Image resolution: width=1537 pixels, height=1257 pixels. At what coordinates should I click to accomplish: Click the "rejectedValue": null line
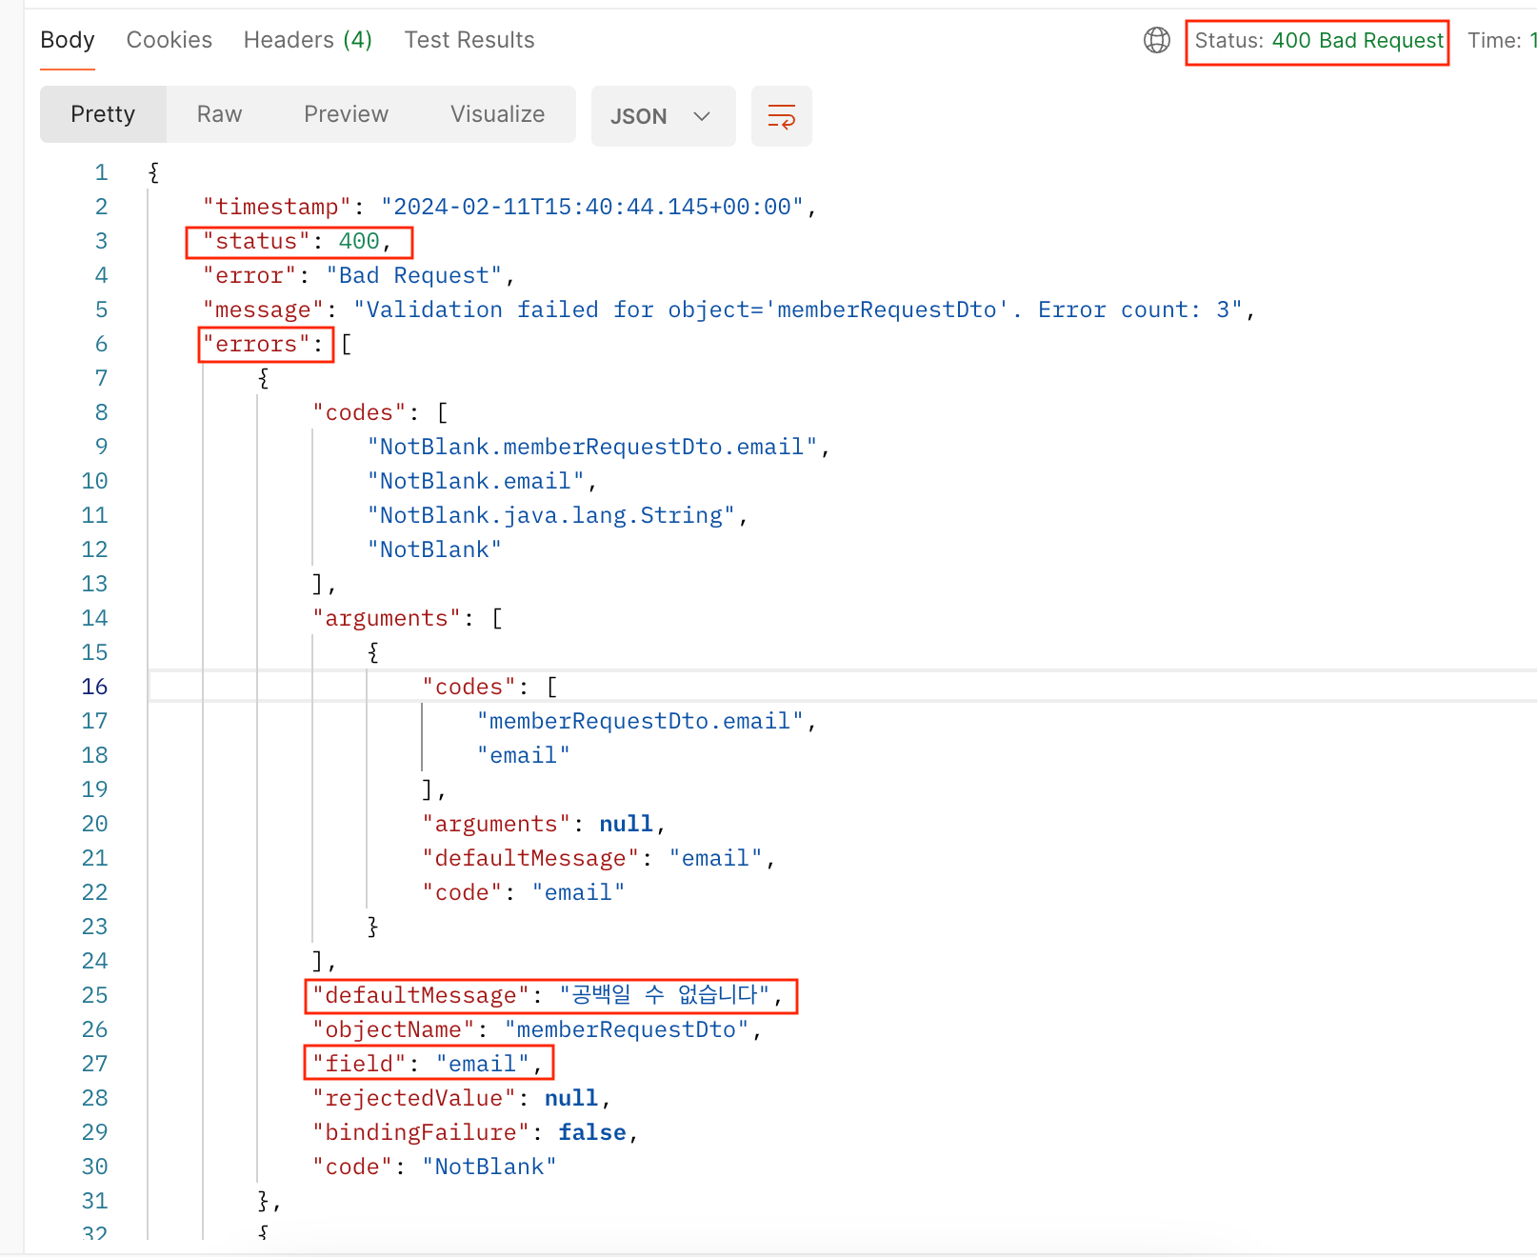[462, 1098]
